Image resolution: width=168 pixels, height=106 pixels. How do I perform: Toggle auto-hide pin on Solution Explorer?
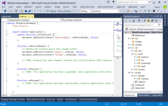coord(158,16)
